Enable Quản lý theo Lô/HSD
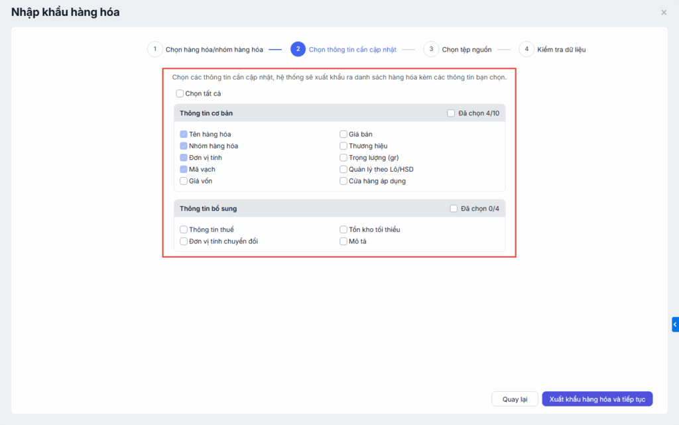679x425 pixels. pos(343,170)
